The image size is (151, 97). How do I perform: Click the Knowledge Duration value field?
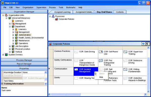[33, 72]
